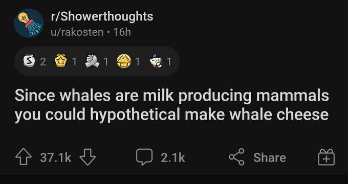The width and height of the screenshot is (348, 184).
Task: Upvote the whale cheese post
Action: coord(24,157)
